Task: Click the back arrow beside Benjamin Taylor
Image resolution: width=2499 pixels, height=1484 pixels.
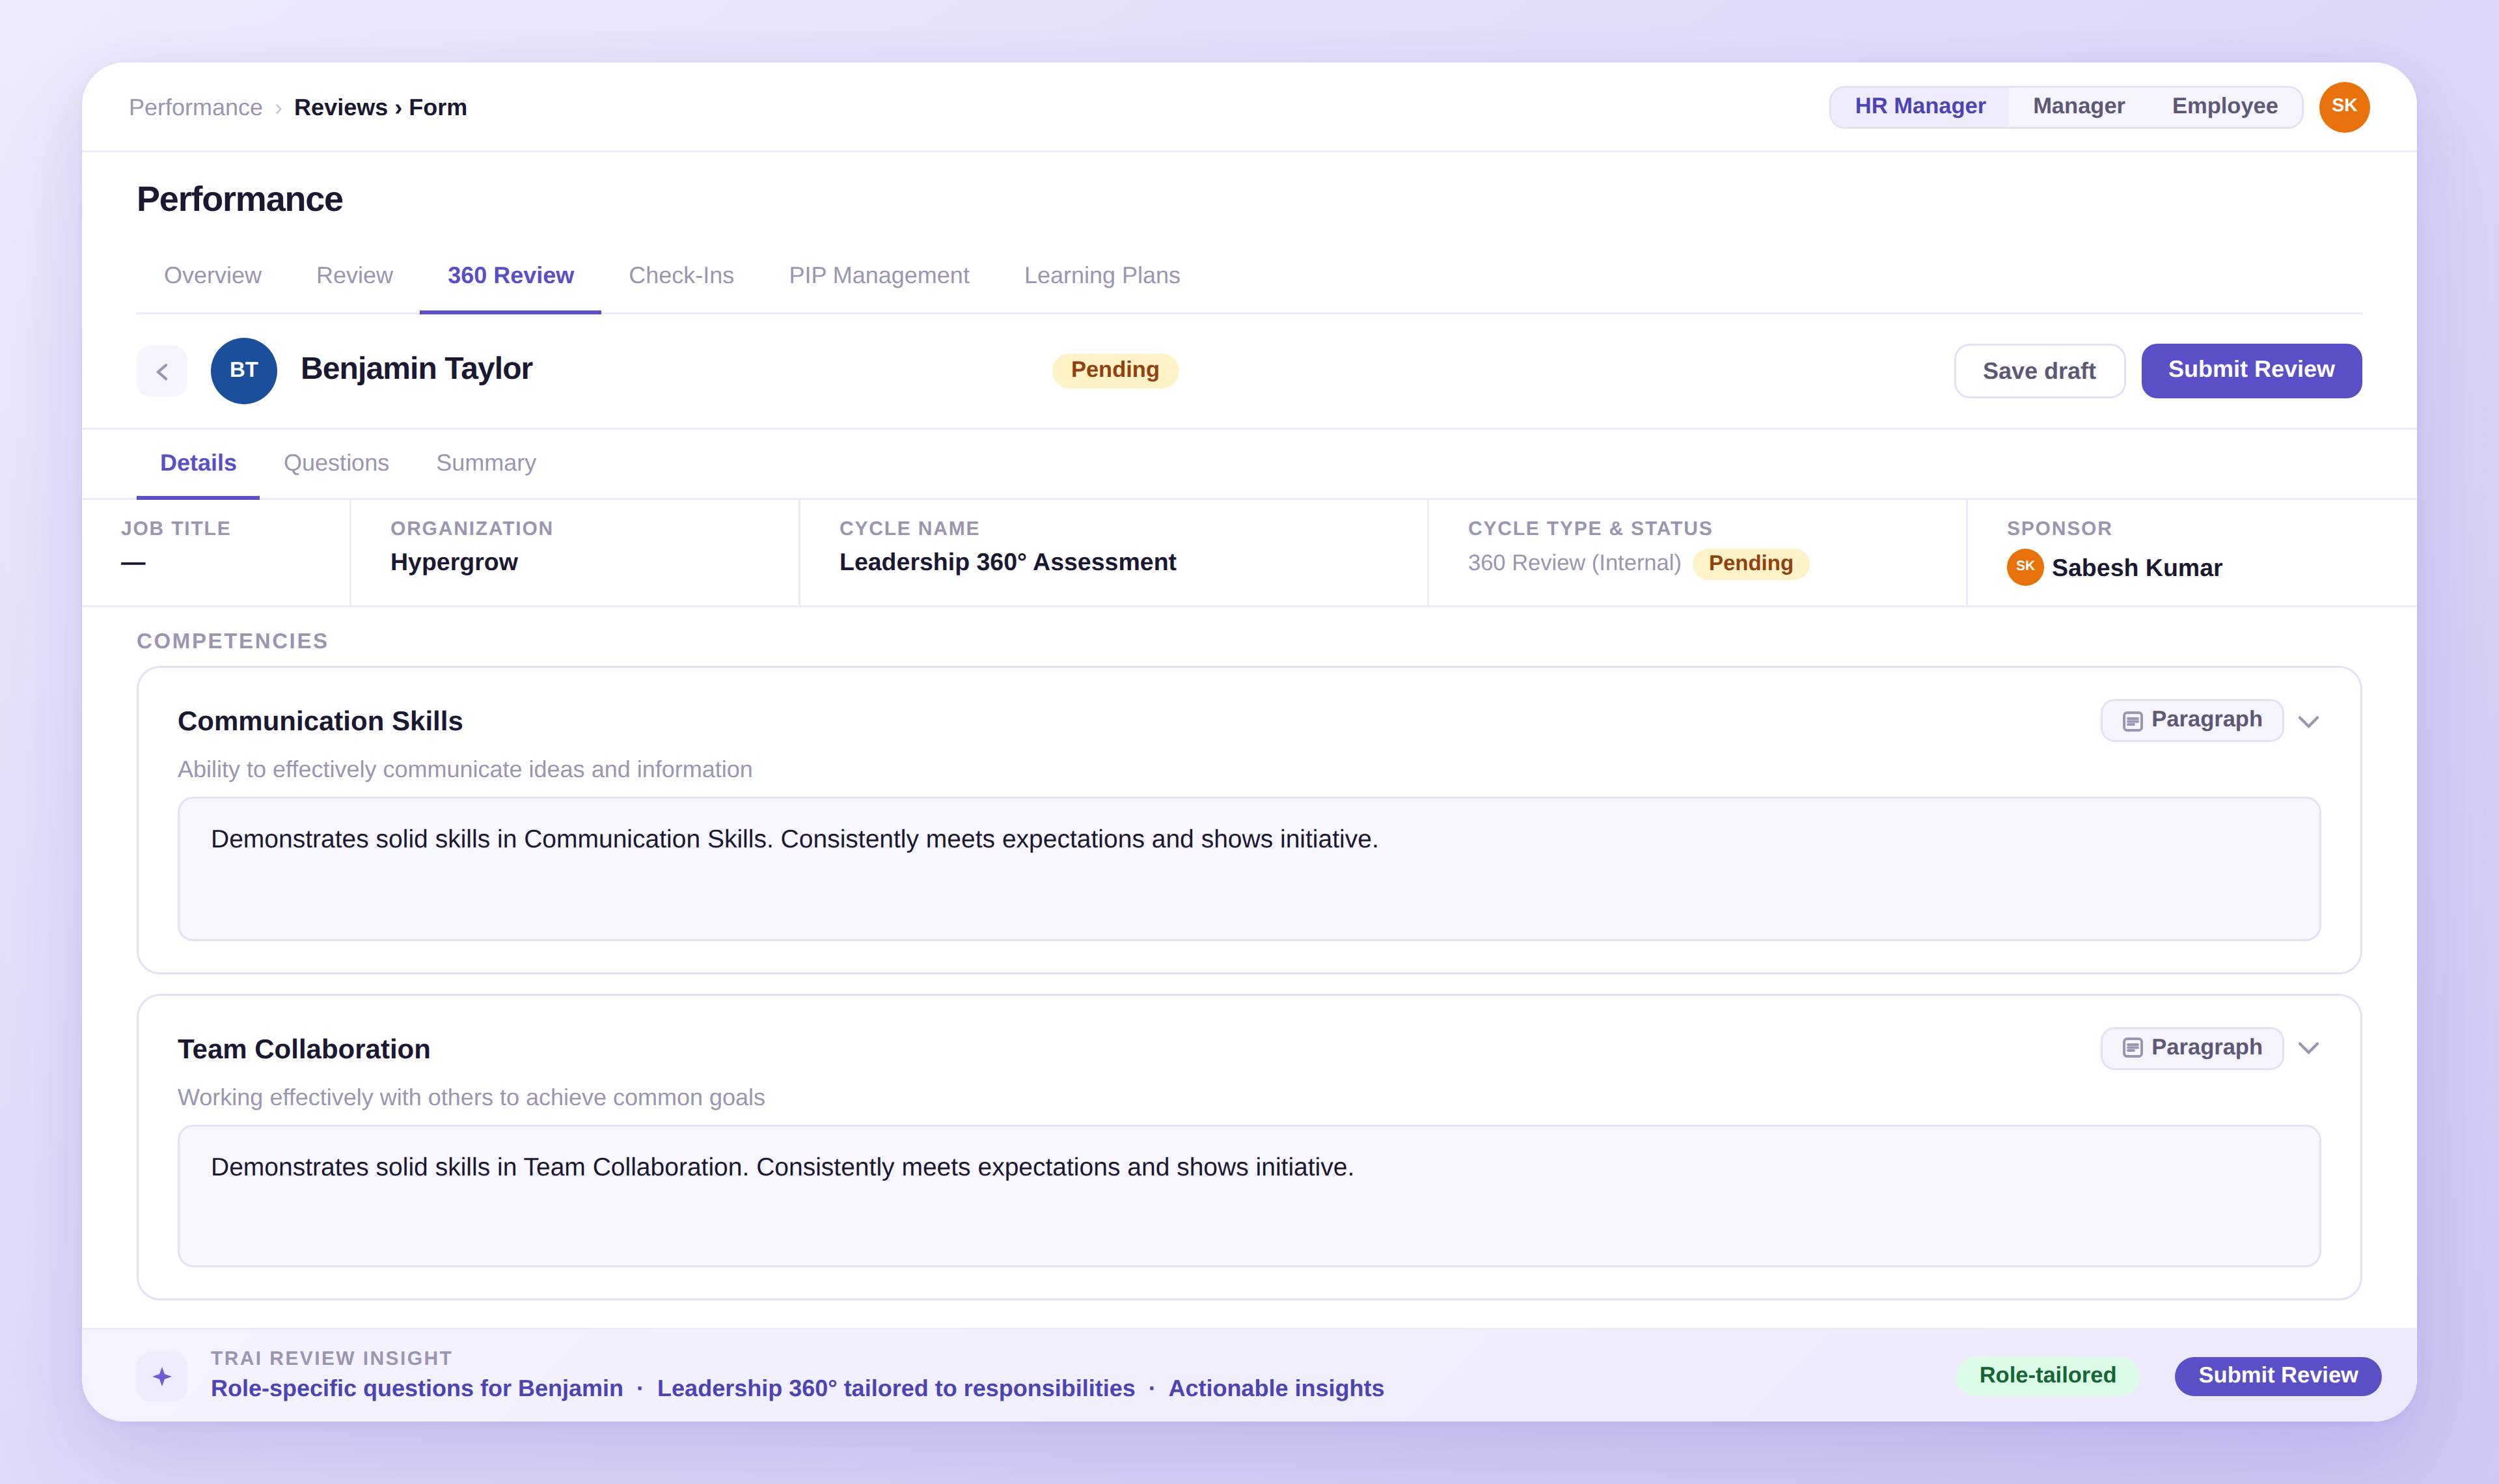Action: coord(162,371)
